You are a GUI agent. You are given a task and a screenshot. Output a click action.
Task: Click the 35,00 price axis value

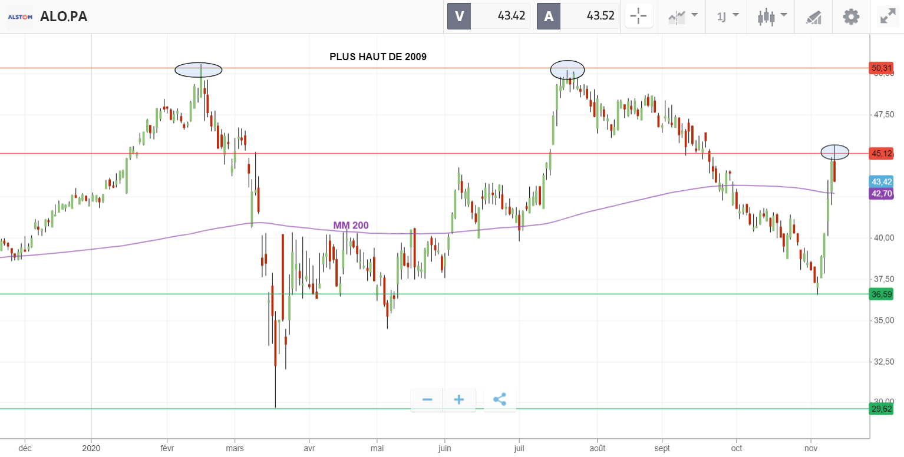[883, 320]
